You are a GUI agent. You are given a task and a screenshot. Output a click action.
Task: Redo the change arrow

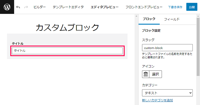[26, 7]
